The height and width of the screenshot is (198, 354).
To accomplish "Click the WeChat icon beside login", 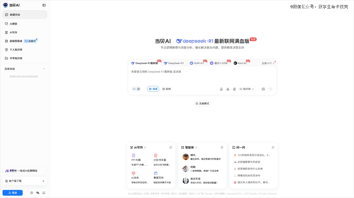I will pyautogui.click(x=38, y=193).
